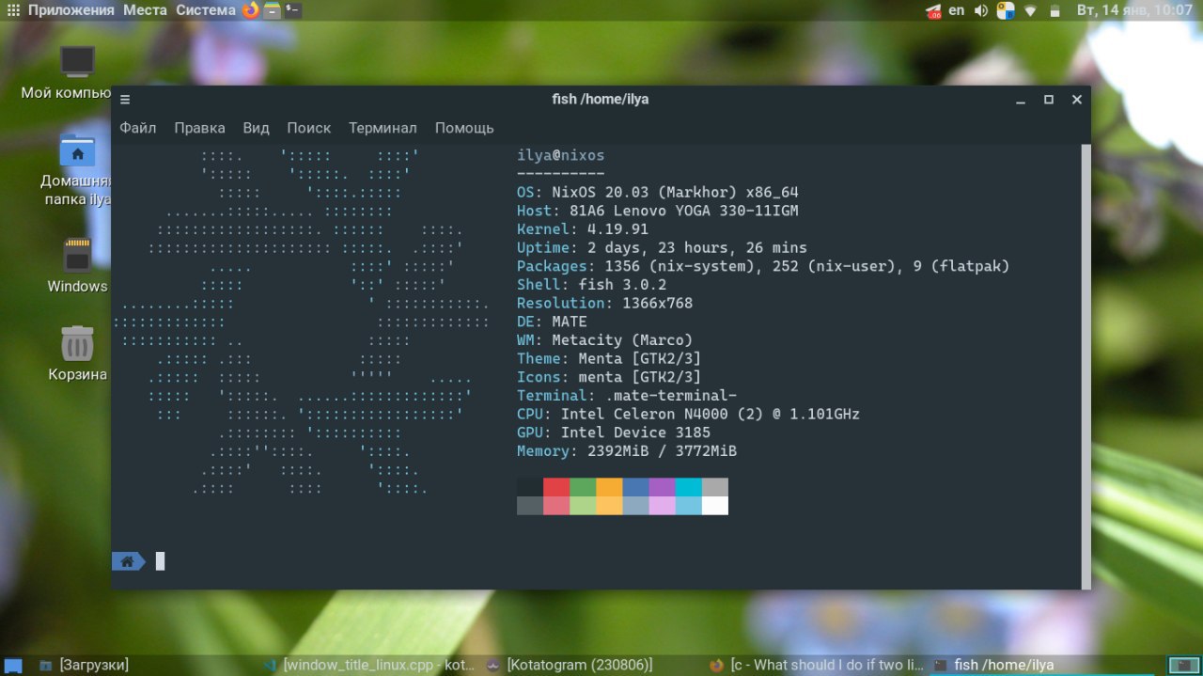1203x676 pixels.
Task: Select the Мой компьютер desktop icon
Action: point(76,72)
